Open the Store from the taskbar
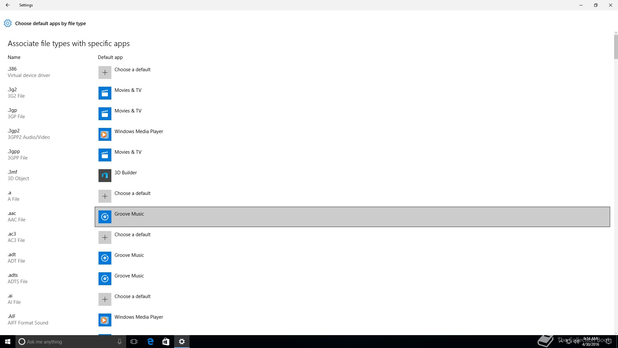The width and height of the screenshot is (618, 348). click(166, 342)
